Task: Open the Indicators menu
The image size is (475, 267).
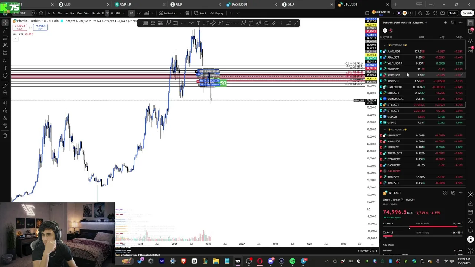Action: point(168,13)
